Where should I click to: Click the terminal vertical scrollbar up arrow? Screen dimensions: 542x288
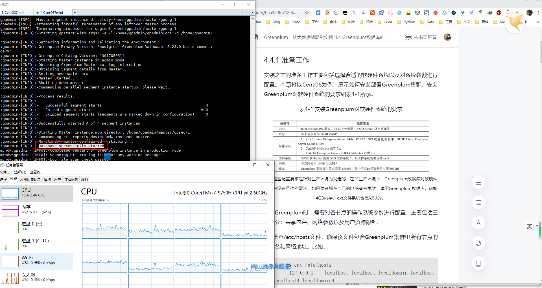[x=253, y=19]
